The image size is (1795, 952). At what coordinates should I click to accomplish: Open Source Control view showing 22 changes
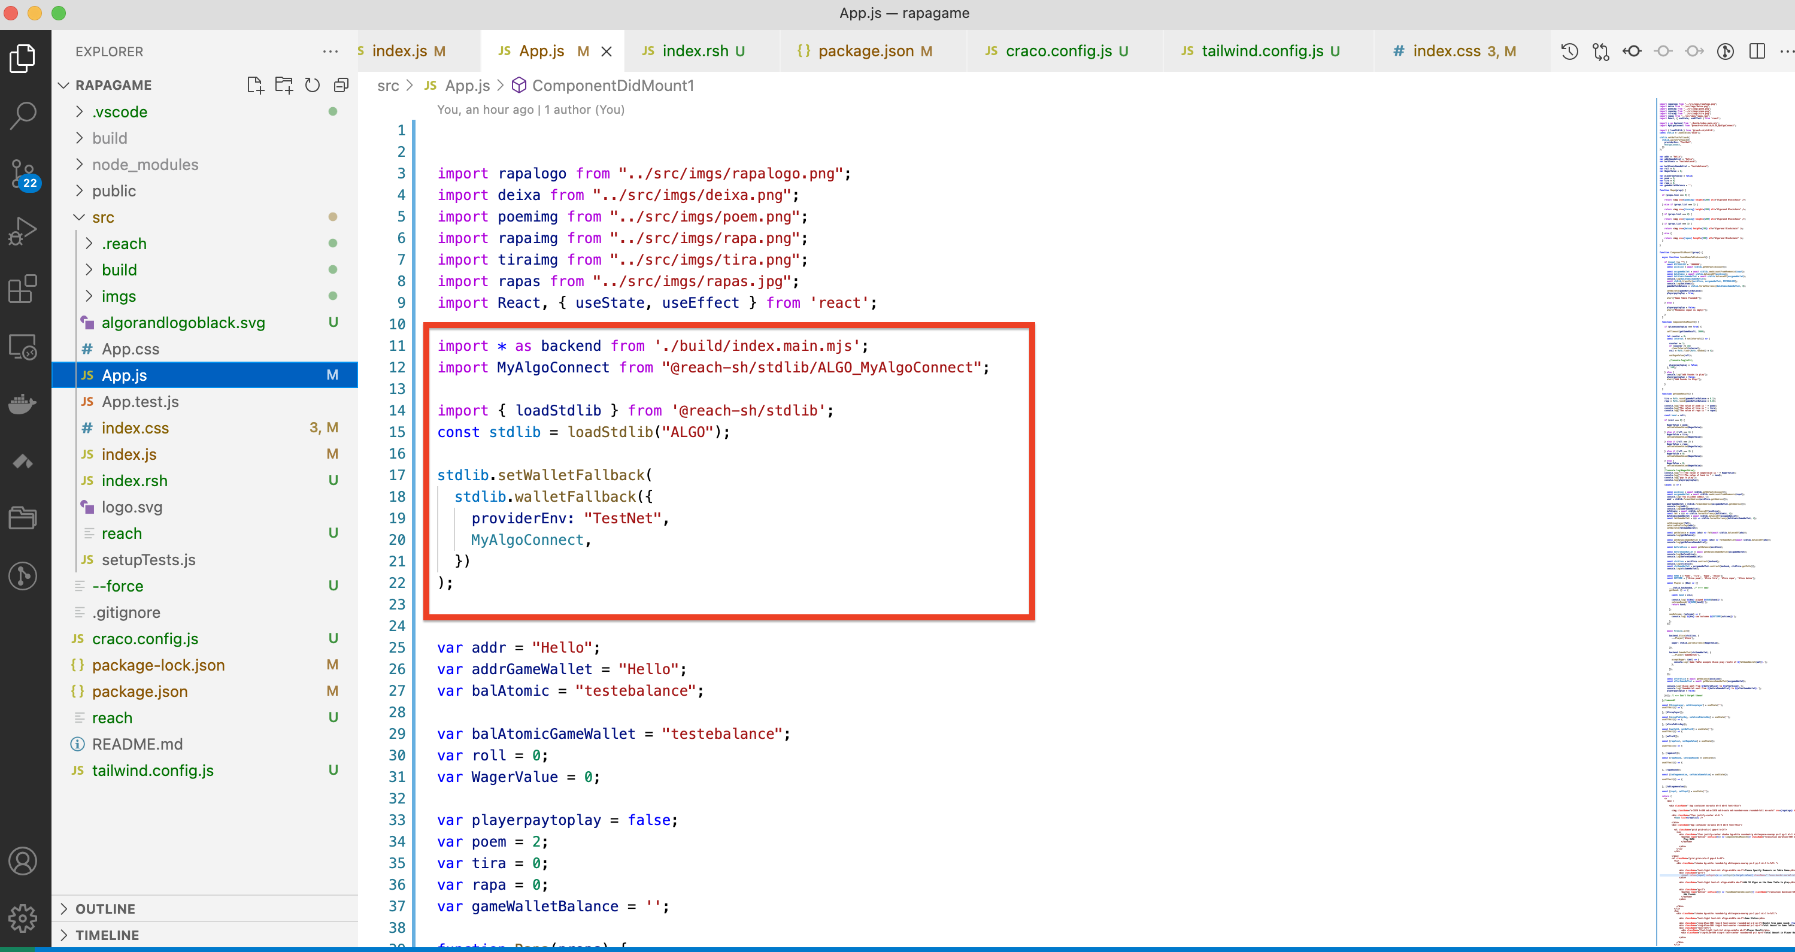click(x=23, y=173)
